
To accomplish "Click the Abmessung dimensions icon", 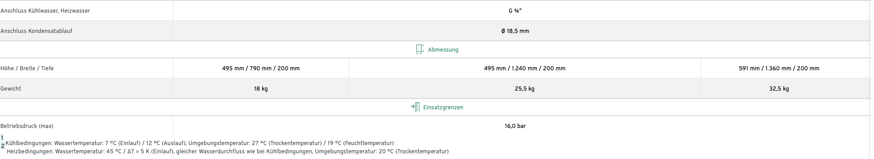I will [420, 49].
